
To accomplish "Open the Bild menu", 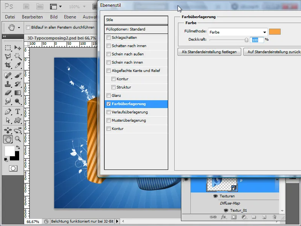I will pos(54,17).
